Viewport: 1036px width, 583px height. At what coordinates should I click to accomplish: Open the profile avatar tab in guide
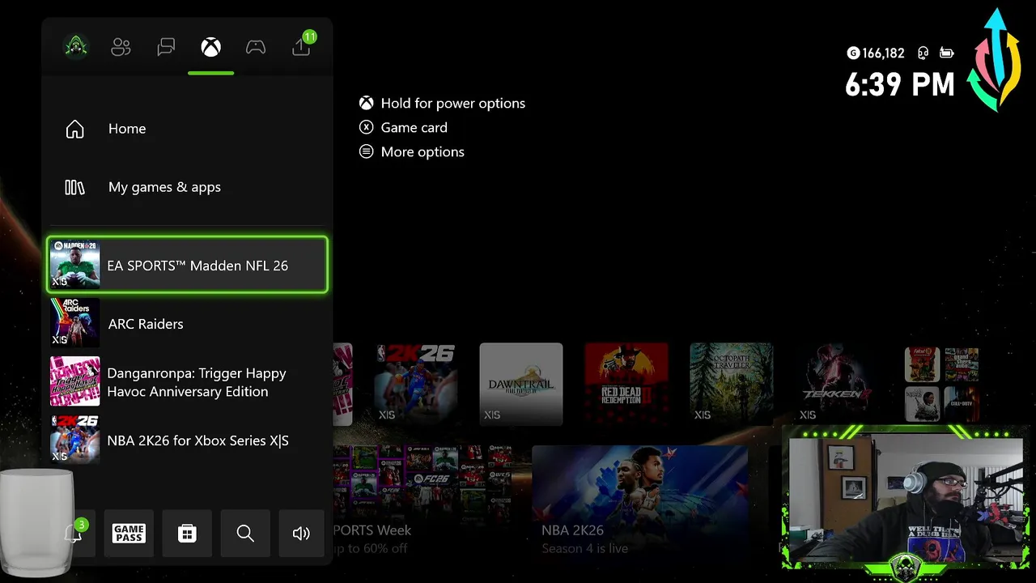pos(76,48)
